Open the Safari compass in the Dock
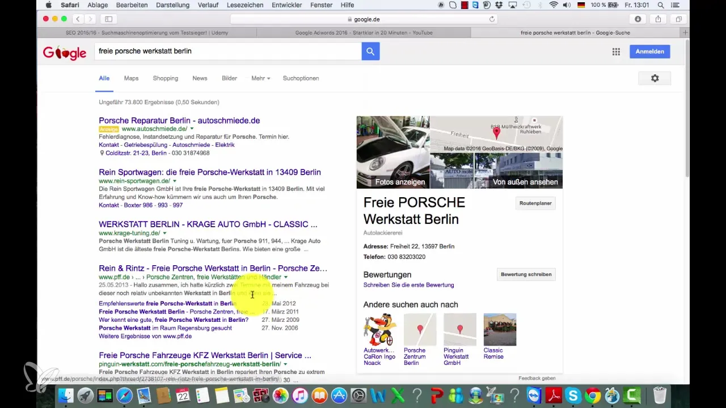The height and width of the screenshot is (408, 726). pyautogui.click(x=124, y=395)
